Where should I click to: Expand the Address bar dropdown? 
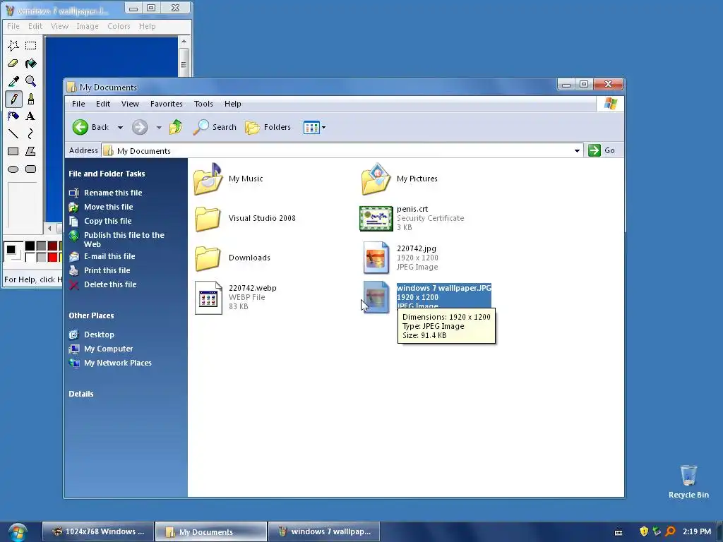coord(577,151)
